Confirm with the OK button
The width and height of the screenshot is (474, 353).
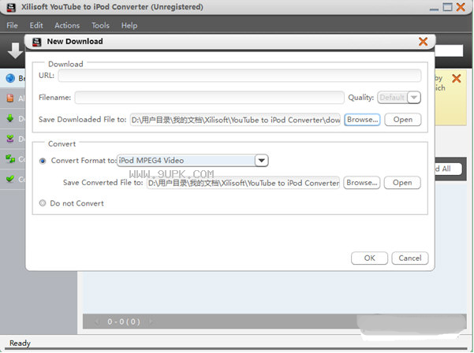pos(369,258)
